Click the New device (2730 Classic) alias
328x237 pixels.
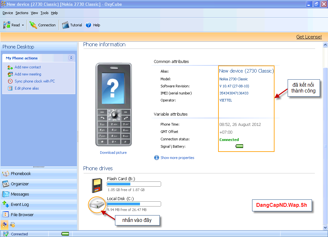[246, 71]
